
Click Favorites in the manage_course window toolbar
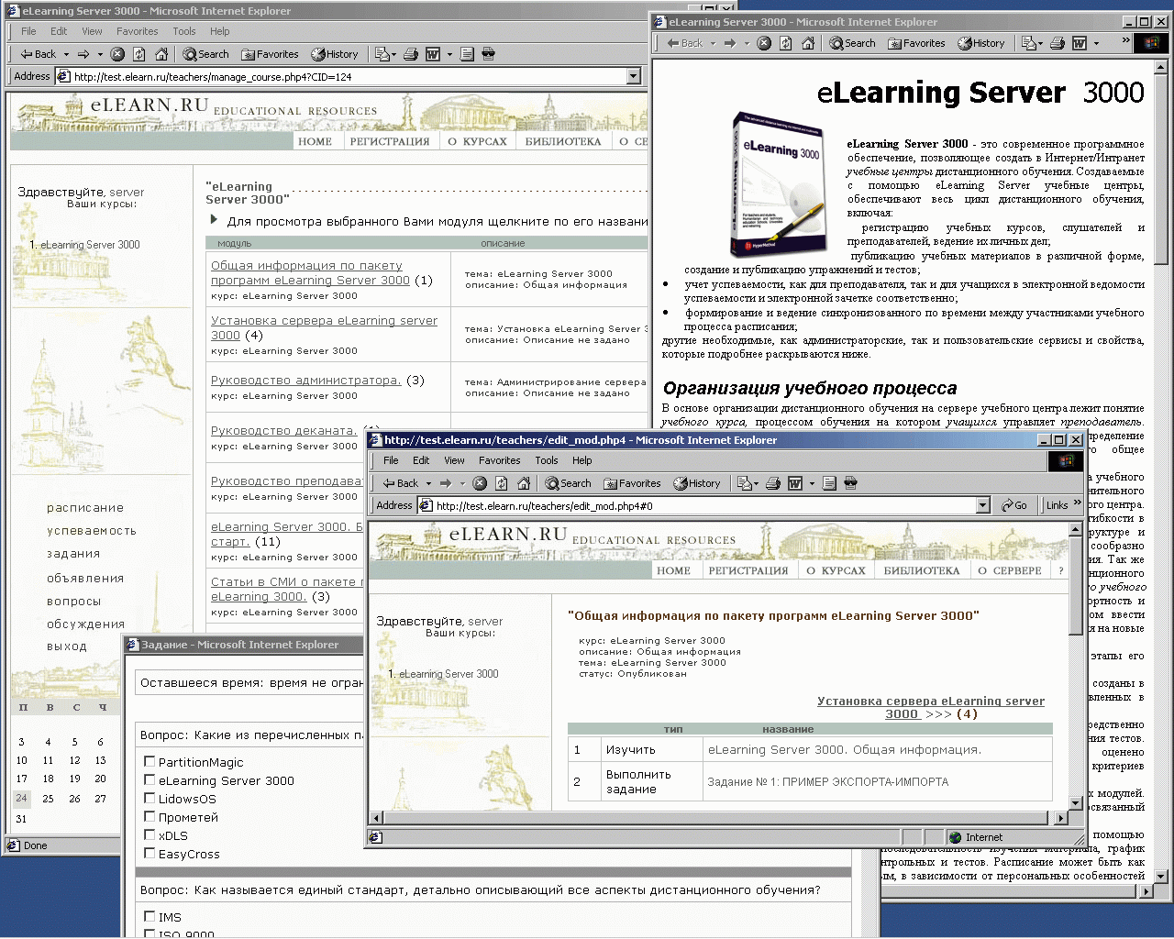271,54
